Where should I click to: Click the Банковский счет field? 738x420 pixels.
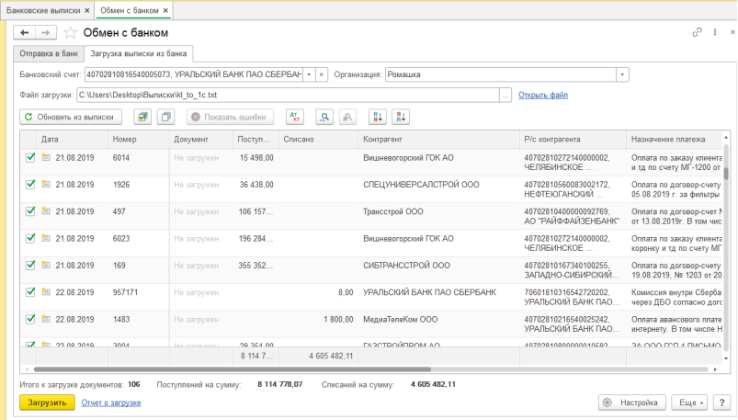tap(194, 74)
